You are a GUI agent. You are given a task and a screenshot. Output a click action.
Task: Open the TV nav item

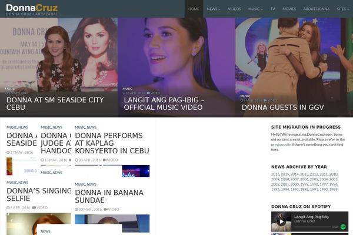point(272,9)
